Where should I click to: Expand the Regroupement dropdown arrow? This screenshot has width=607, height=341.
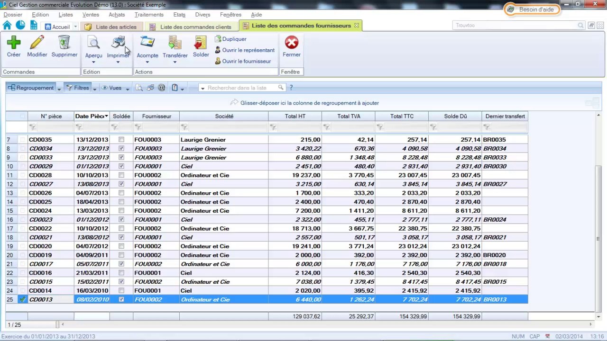click(x=59, y=89)
